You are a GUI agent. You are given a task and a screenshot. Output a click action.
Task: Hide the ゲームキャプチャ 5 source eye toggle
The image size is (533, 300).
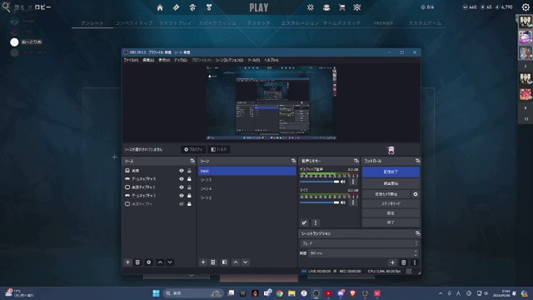[x=182, y=179]
